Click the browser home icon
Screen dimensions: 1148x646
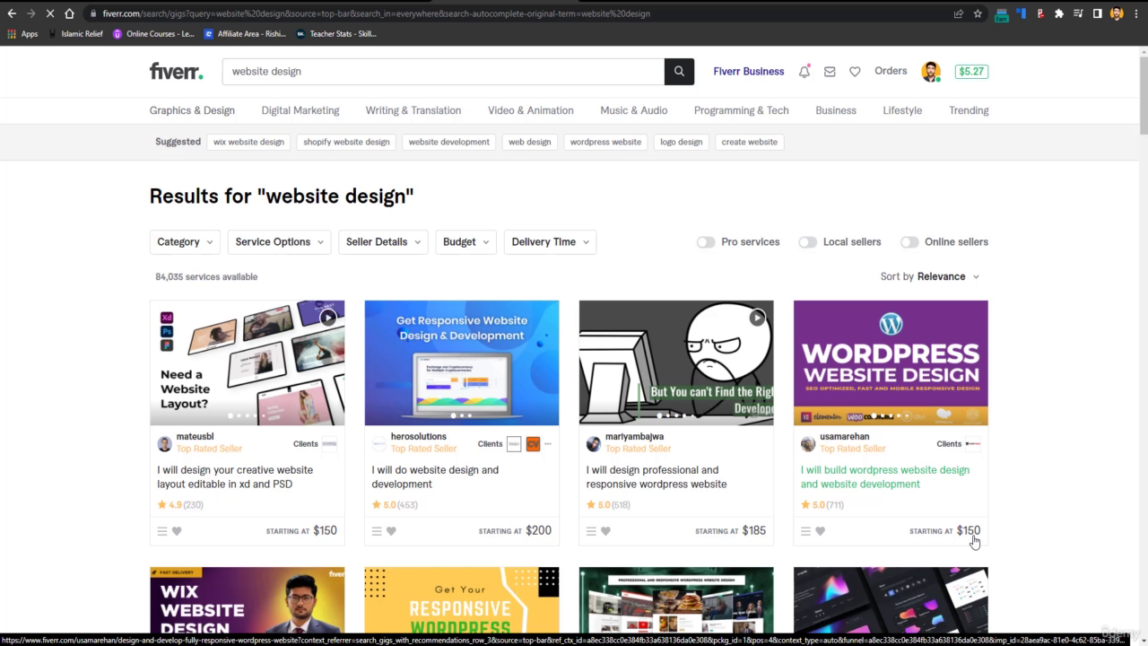(69, 13)
